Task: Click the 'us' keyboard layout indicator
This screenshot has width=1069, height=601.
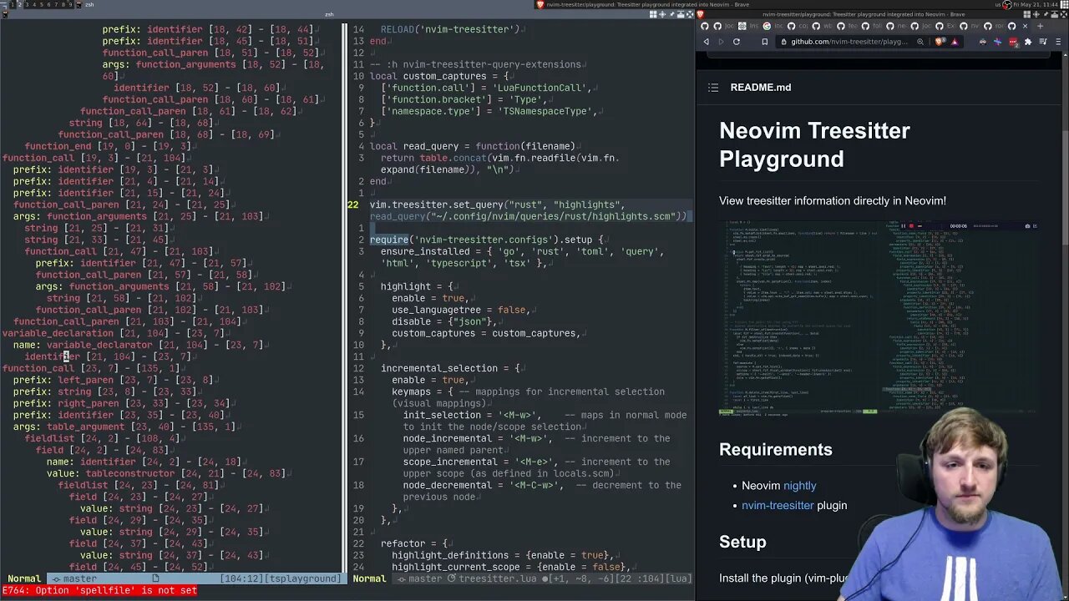Action: [x=997, y=4]
